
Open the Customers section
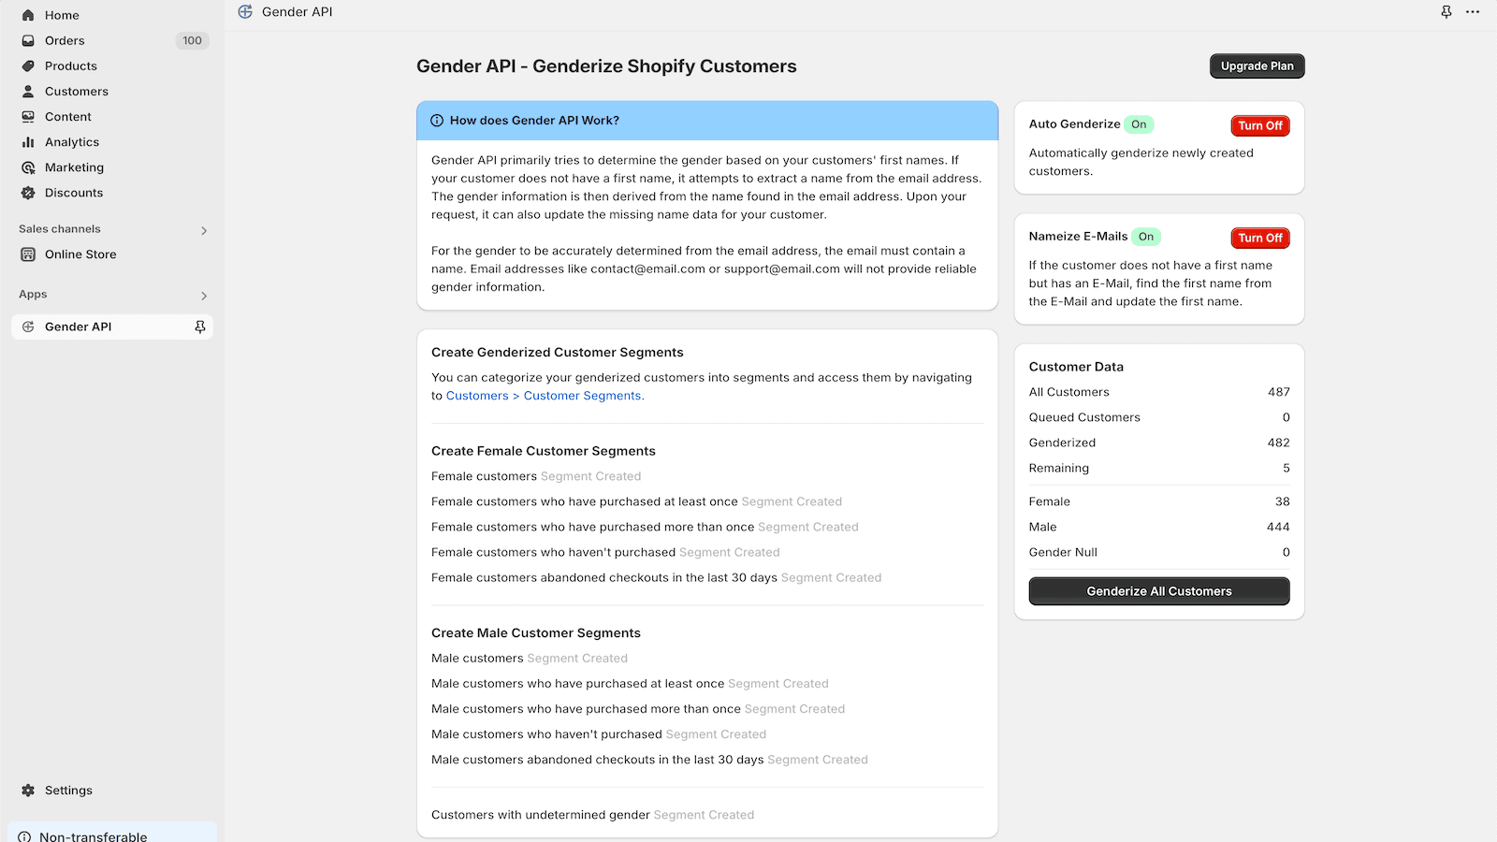pyautogui.click(x=76, y=91)
